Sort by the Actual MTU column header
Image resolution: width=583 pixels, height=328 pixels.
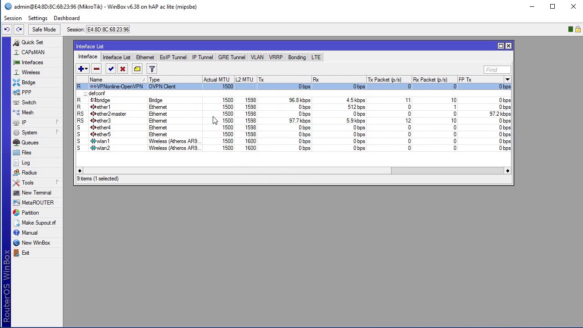[218, 80]
